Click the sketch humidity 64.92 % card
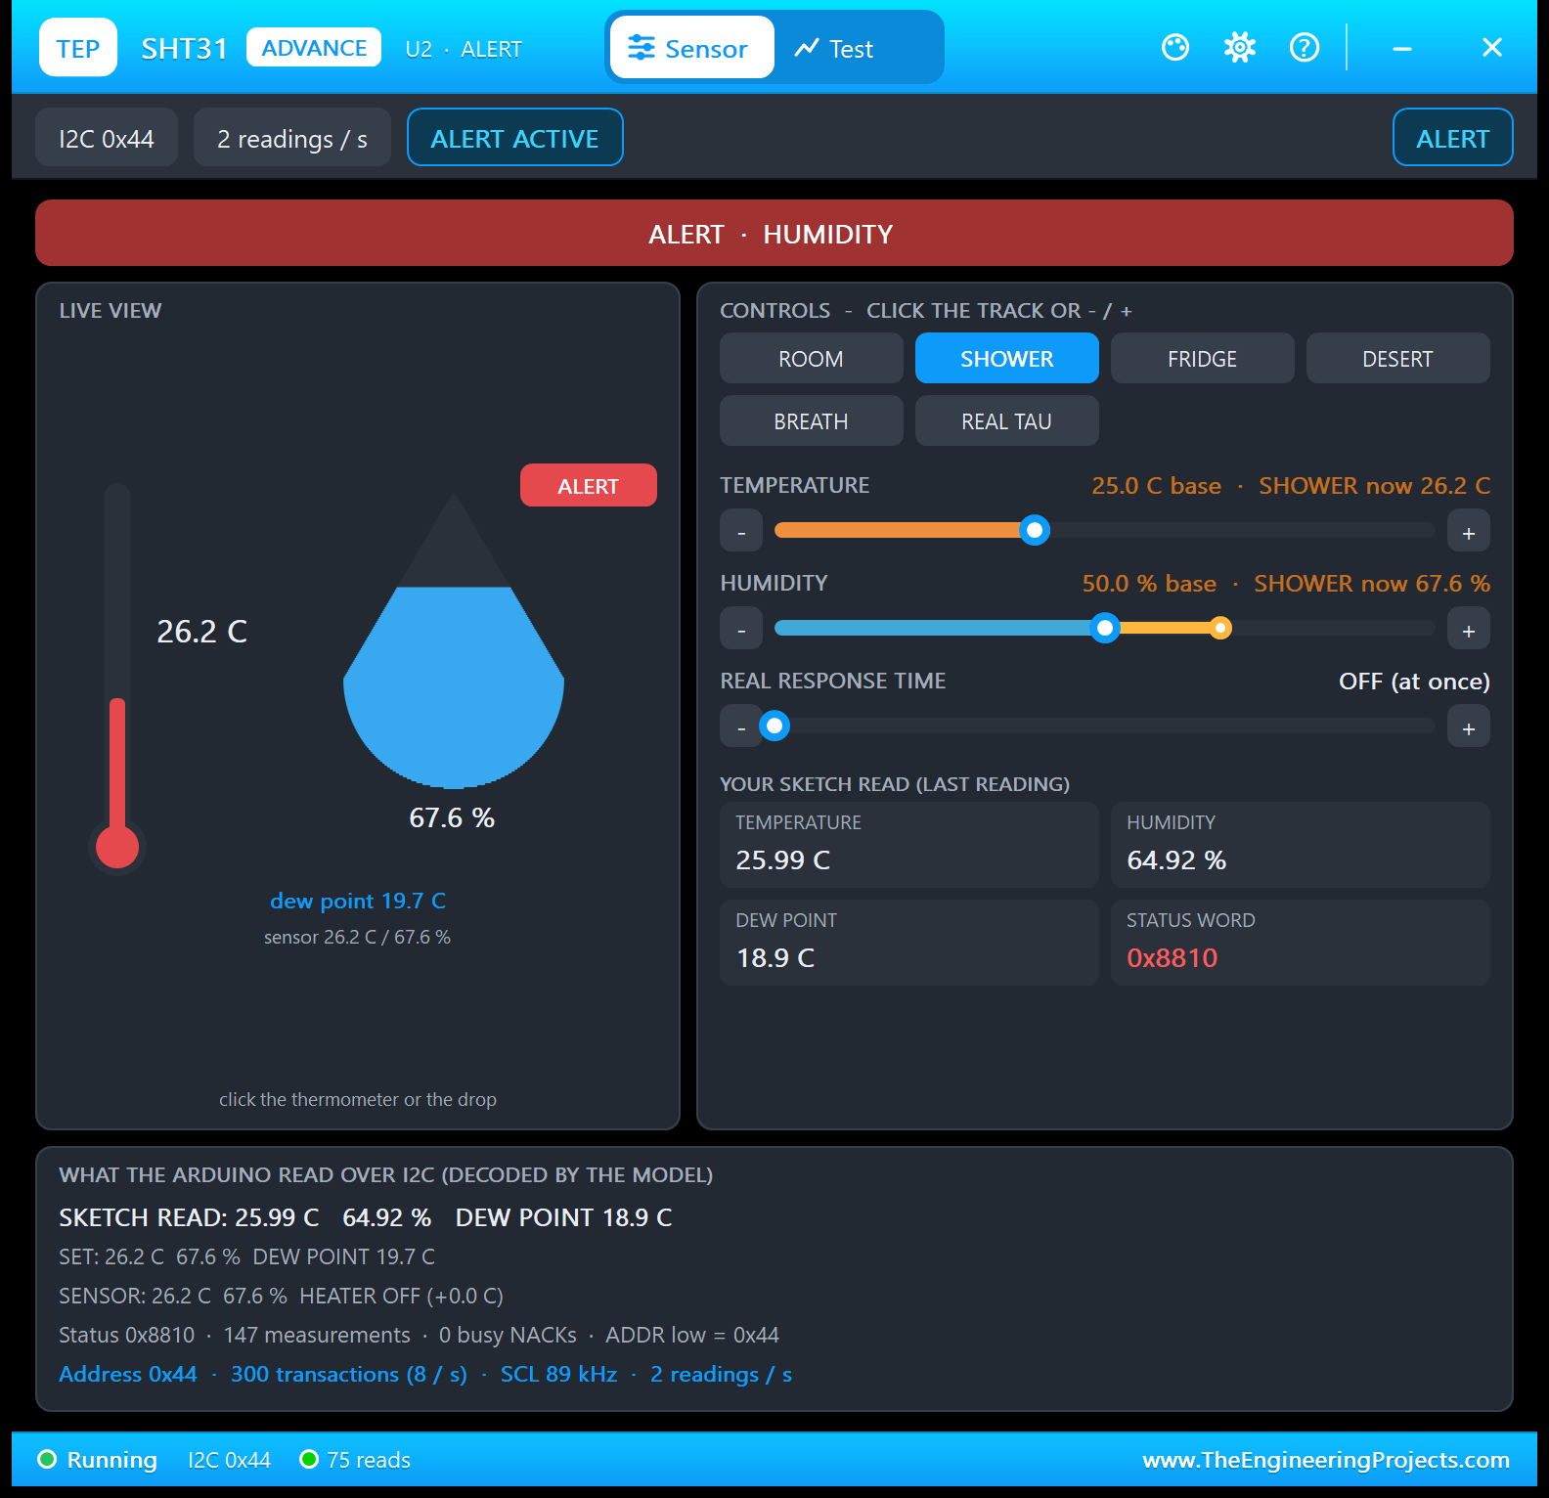Viewport: 1549px width, 1498px height. (x=1301, y=845)
